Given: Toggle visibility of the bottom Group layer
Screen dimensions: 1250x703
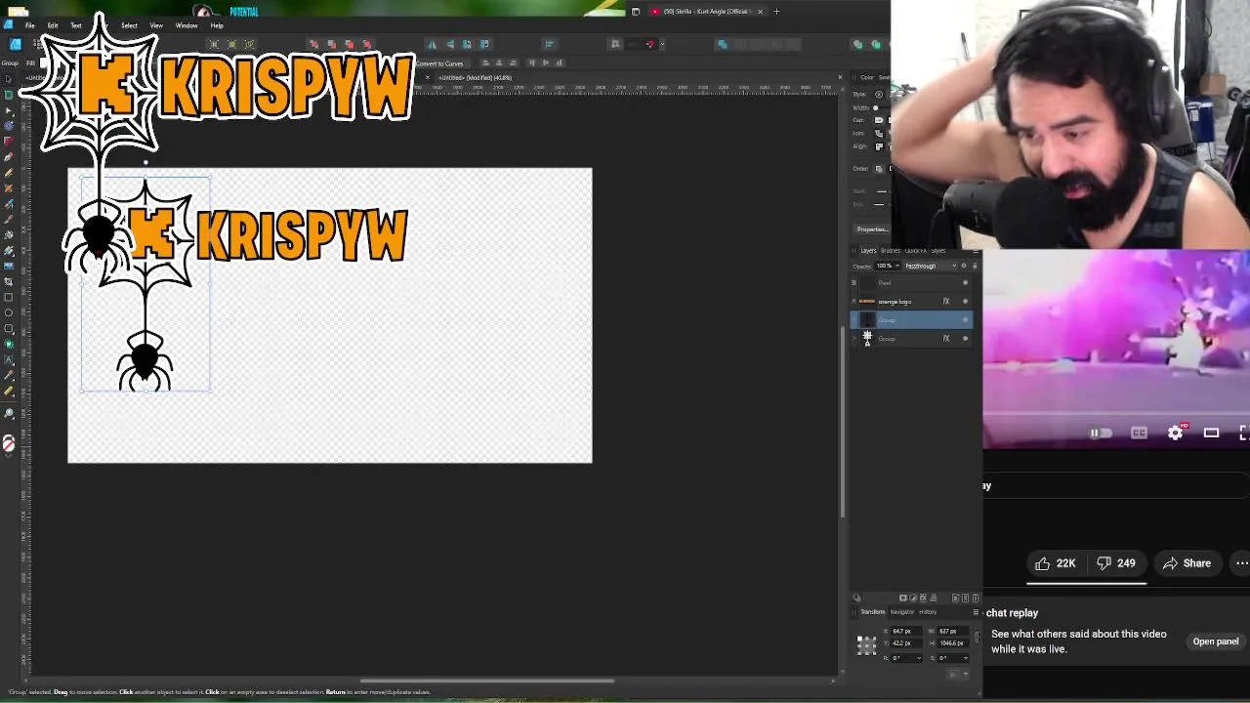Looking at the screenshot, I should [965, 339].
